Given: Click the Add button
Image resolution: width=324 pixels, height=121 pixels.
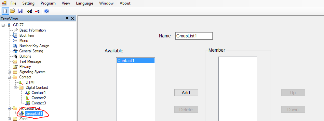Looking at the screenshot, I should 186,93.
